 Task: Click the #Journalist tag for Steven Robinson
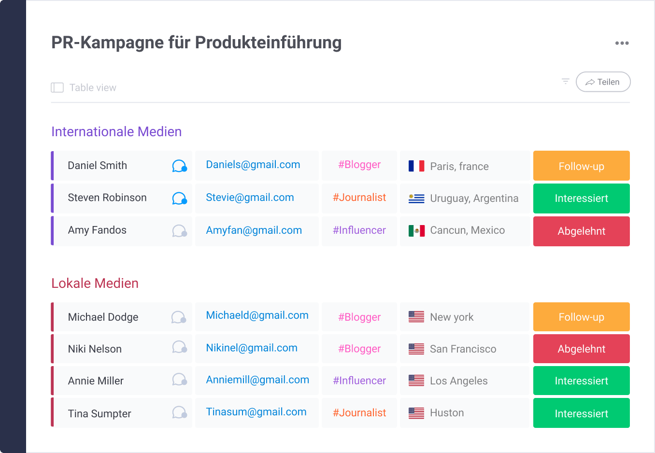coord(359,198)
